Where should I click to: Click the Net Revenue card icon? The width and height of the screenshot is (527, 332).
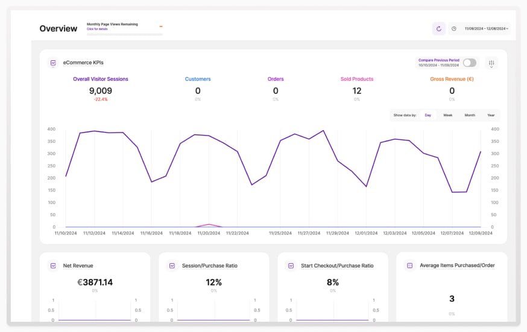point(53,265)
